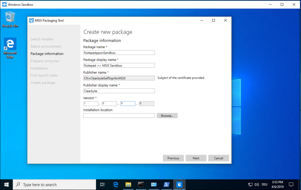
Task: Open File Explorer from the taskbar
Action: tap(128, 184)
